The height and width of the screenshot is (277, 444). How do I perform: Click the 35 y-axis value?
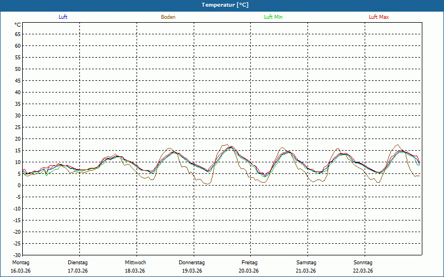tap(18, 104)
